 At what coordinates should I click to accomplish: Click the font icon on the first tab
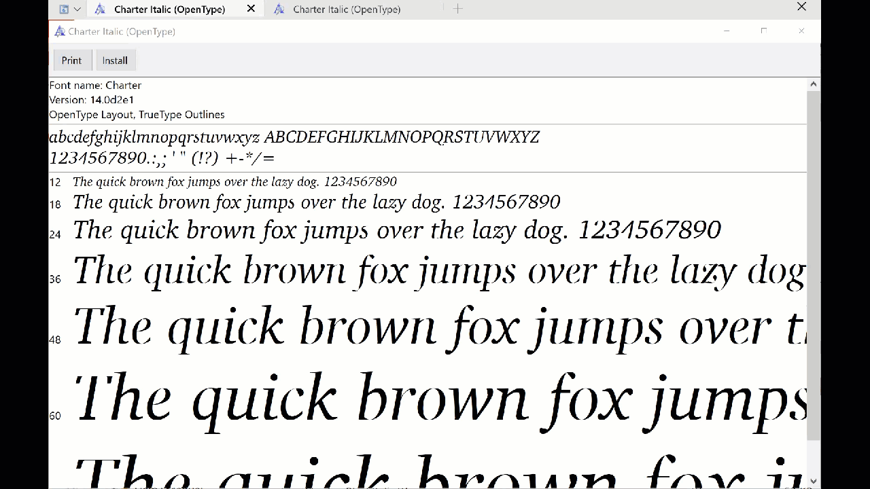(100, 9)
